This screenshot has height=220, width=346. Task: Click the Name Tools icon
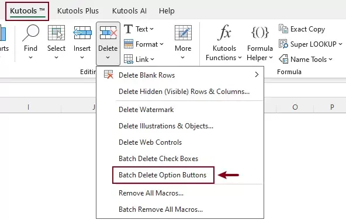(283, 59)
